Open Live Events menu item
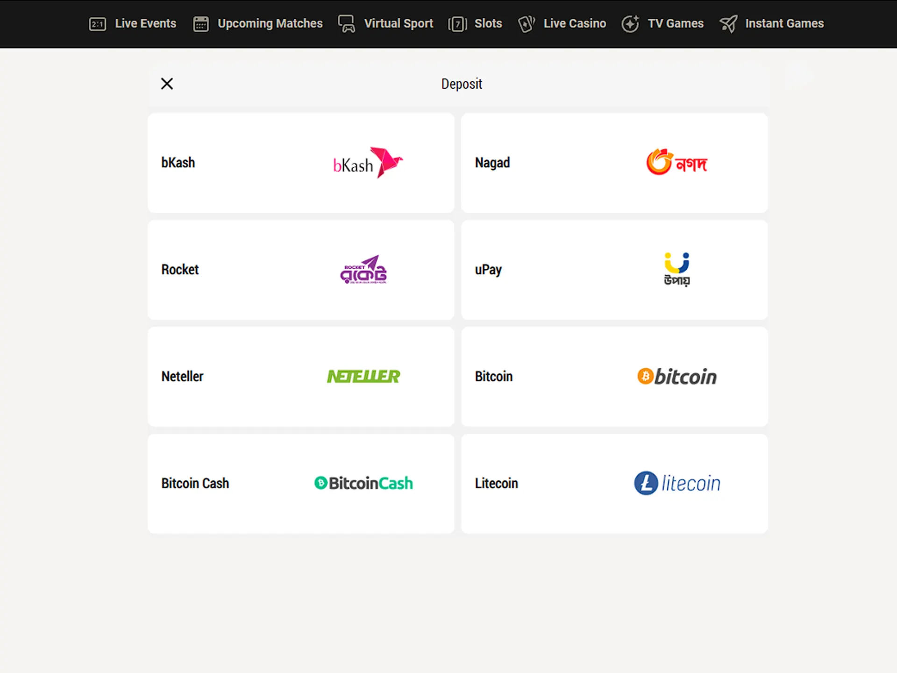 (146, 23)
